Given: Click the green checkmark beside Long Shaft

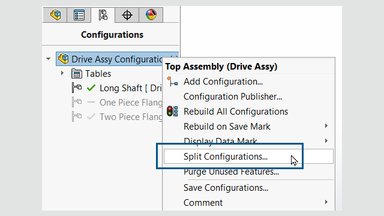Looking at the screenshot, I should pos(91,88).
